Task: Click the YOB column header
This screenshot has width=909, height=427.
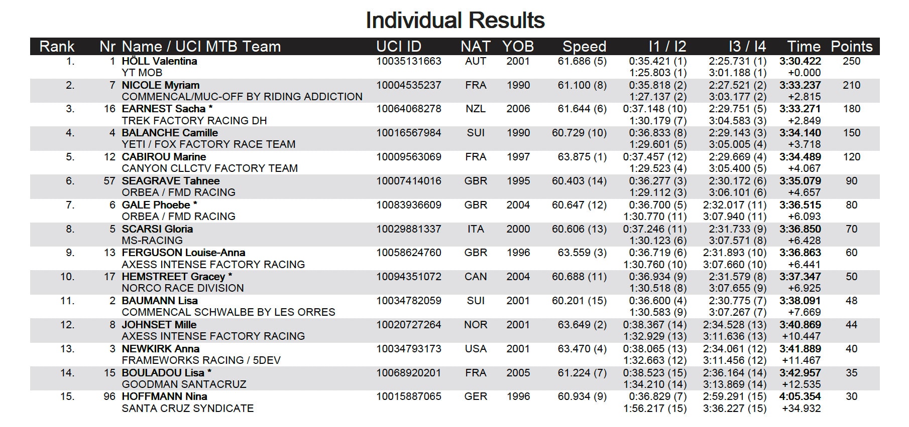Action: click(x=518, y=47)
